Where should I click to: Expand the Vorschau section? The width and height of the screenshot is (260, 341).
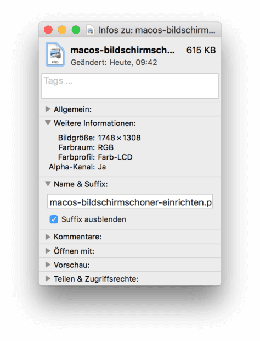tap(48, 265)
